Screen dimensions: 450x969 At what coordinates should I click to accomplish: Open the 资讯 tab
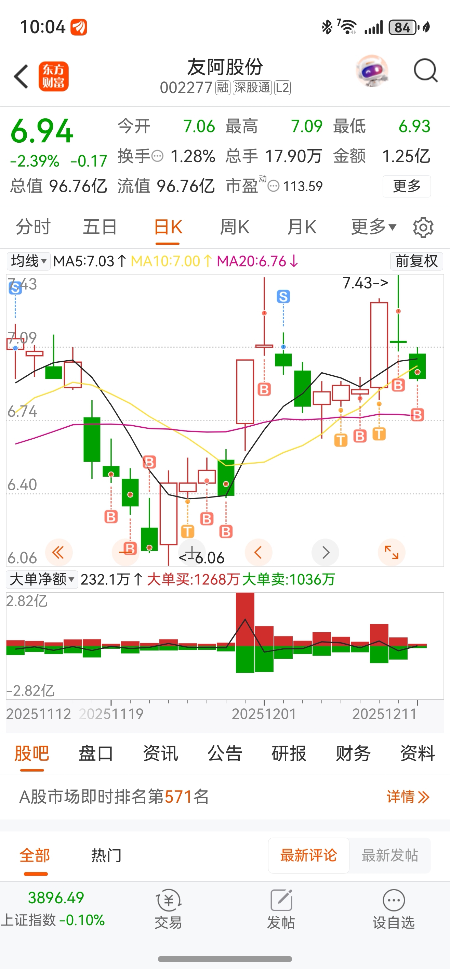[x=160, y=753]
